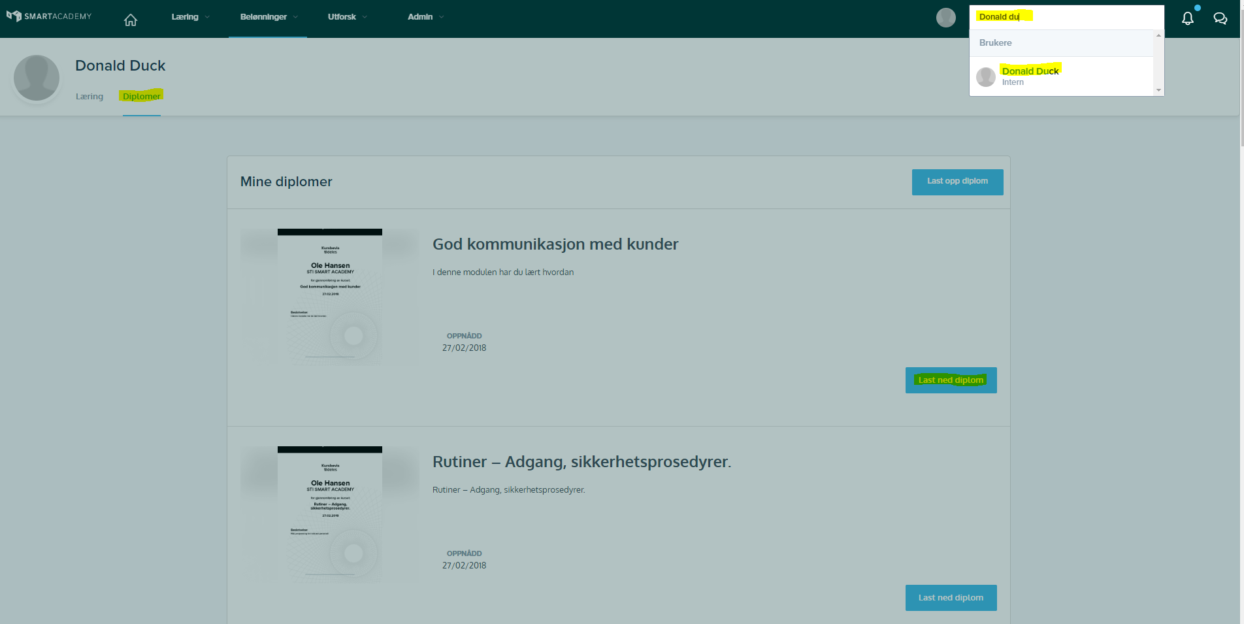Expand the Admin dropdown menu

coord(425,17)
